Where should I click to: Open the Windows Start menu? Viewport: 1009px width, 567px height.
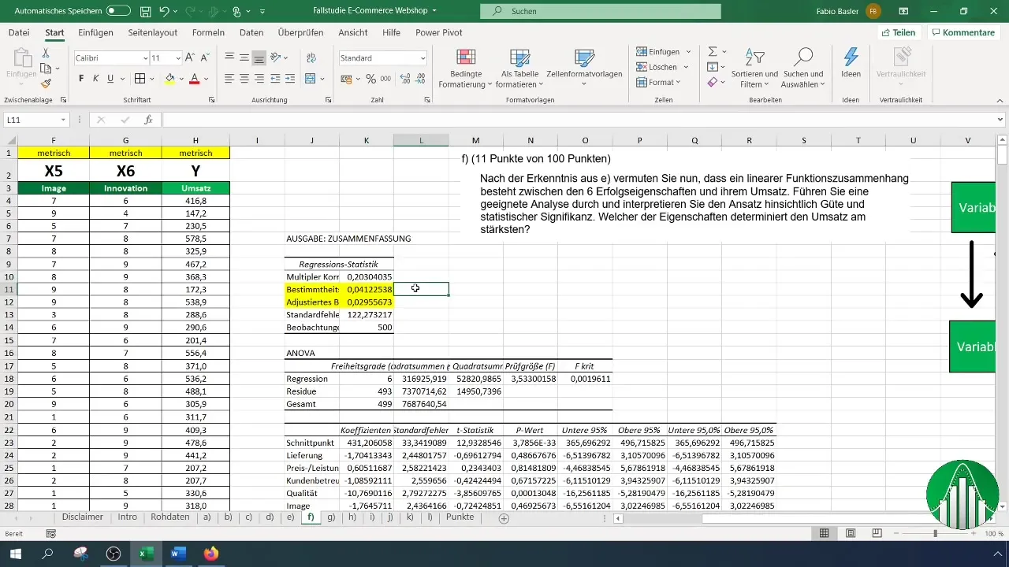pos(15,554)
